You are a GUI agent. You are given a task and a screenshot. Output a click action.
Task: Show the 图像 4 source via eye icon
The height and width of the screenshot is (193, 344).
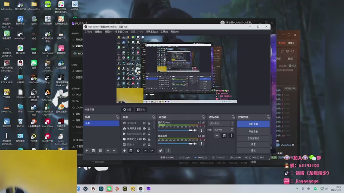click(x=144, y=145)
